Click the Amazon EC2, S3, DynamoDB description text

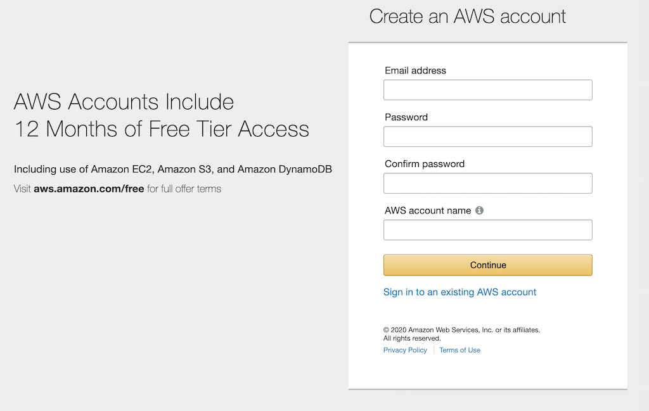click(x=173, y=169)
